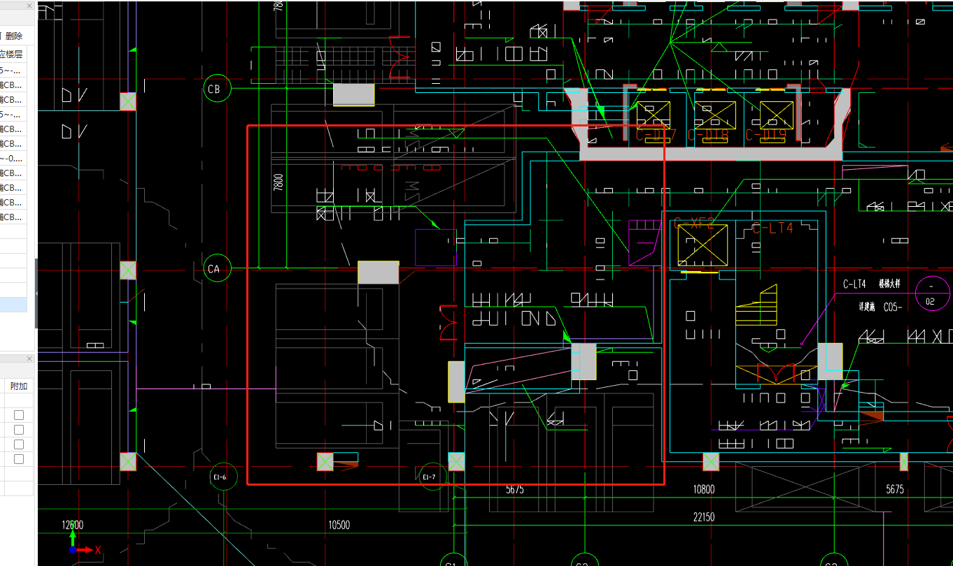The width and height of the screenshot is (953, 566).
Task: Select the row beginning with ~-0
Action: pyautogui.click(x=13, y=158)
